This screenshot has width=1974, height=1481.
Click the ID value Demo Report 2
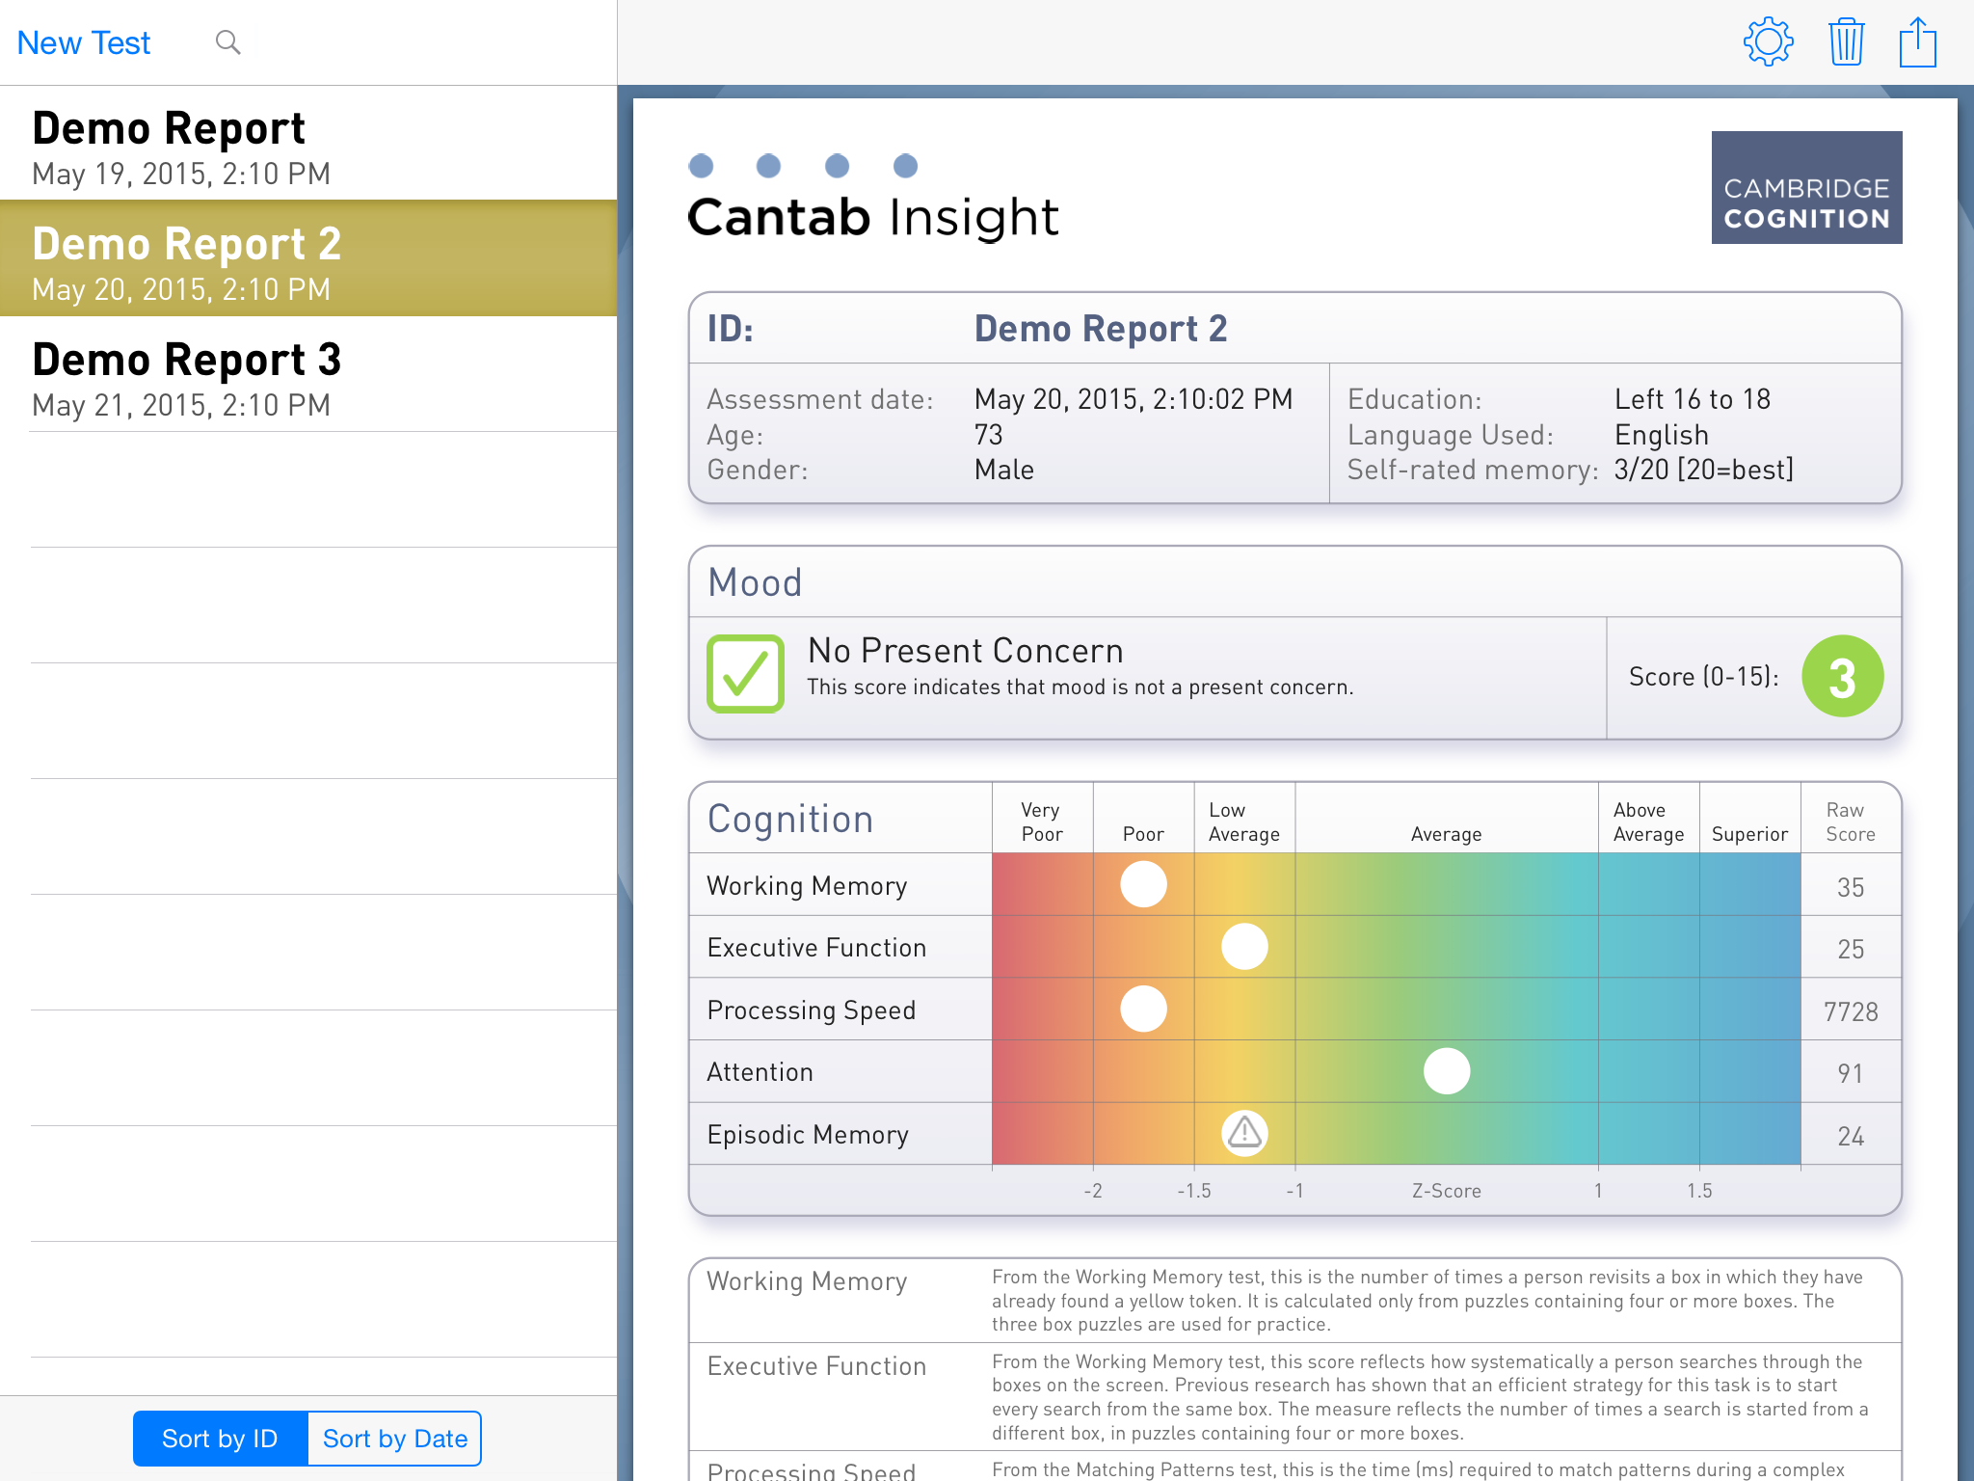[x=1101, y=329]
